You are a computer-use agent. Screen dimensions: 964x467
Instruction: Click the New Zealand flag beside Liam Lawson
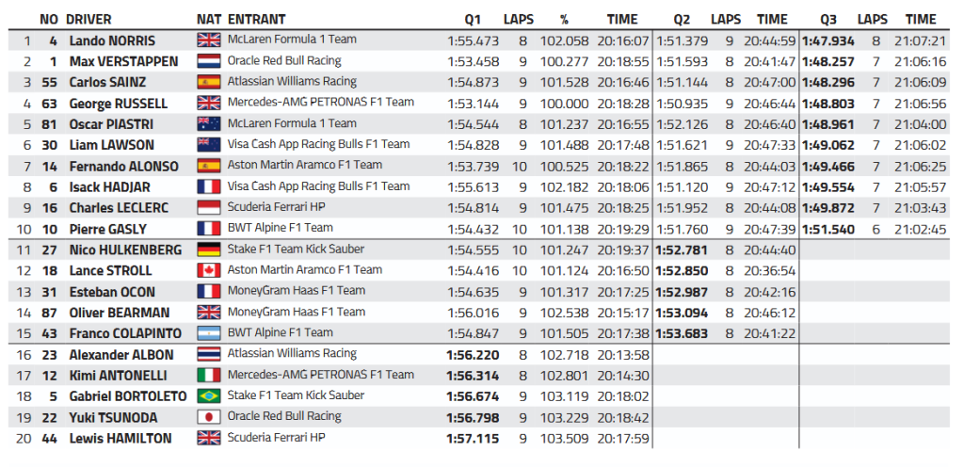pos(208,145)
